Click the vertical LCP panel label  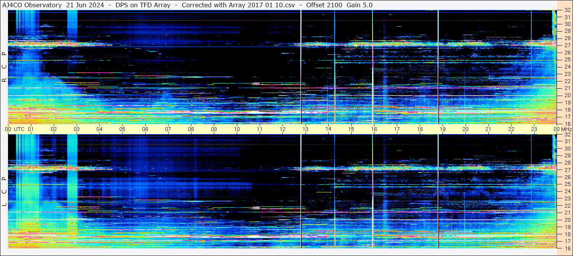pos(4,192)
